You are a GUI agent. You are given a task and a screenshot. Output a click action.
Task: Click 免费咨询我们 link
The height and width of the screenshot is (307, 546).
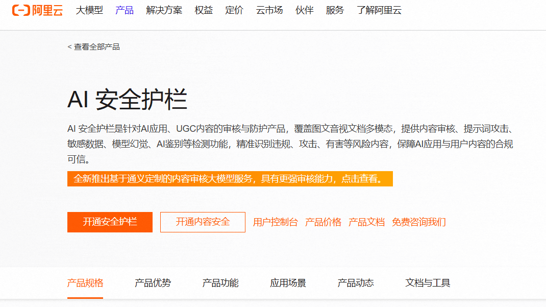418,222
